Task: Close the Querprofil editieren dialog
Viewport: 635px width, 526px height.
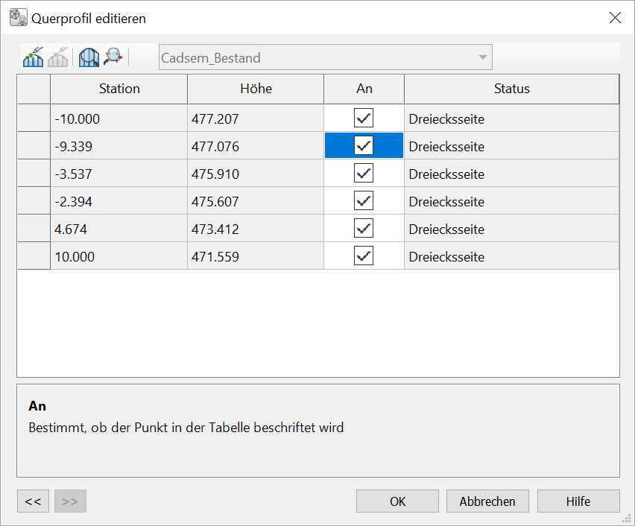Action: (615, 18)
